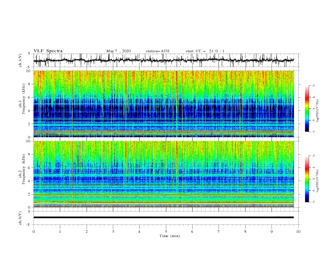Click time axis tick label "1"
The image size is (336, 260).
coord(60,232)
